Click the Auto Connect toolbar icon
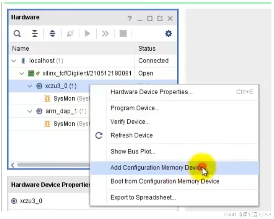The image size is (274, 219). (70, 33)
